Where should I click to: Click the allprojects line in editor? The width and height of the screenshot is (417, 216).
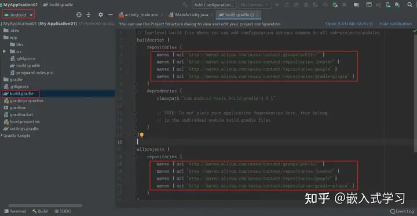pos(153,150)
